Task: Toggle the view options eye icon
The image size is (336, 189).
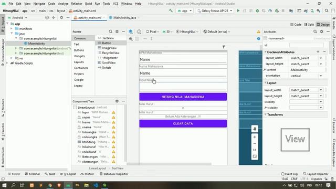Action: tap(131, 39)
